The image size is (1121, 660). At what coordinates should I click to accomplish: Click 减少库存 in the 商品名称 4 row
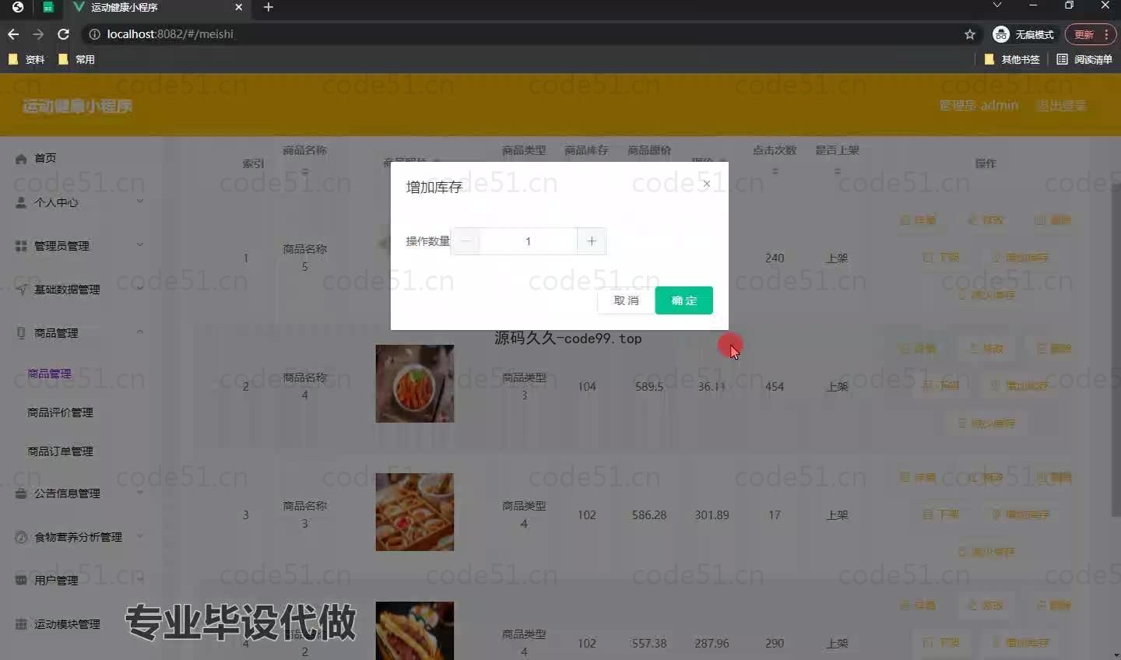(986, 423)
